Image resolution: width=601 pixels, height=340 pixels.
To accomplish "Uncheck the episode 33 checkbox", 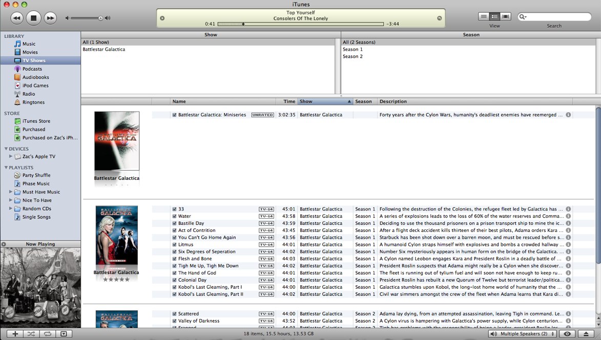I will point(174,209).
